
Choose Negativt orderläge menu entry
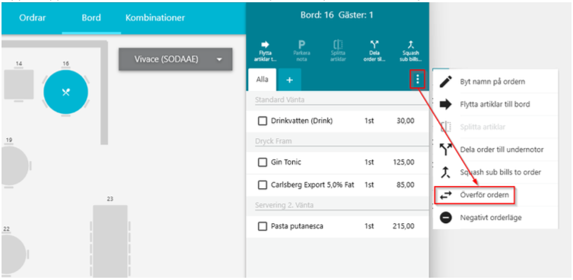coord(495,218)
